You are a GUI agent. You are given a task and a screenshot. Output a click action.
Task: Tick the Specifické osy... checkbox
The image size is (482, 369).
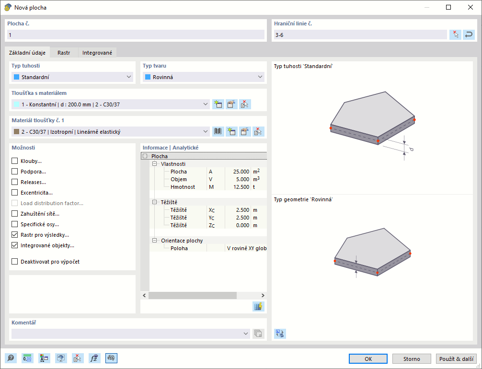[14, 224]
